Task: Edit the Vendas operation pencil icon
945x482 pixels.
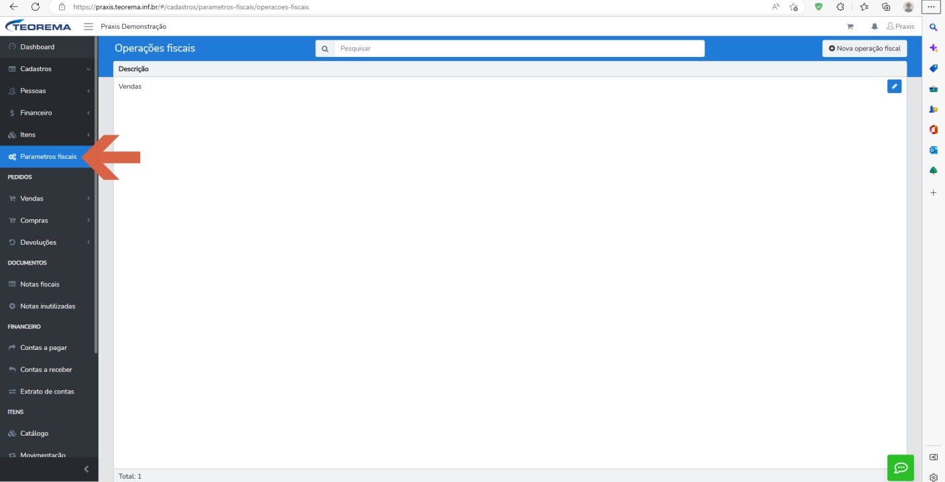Action: click(894, 86)
